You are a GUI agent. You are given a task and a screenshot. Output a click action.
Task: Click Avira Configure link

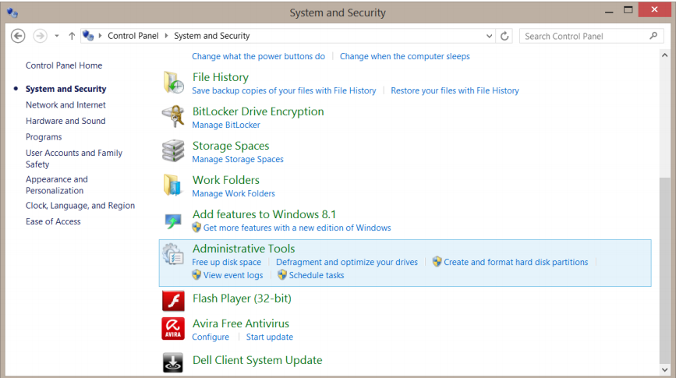(211, 337)
